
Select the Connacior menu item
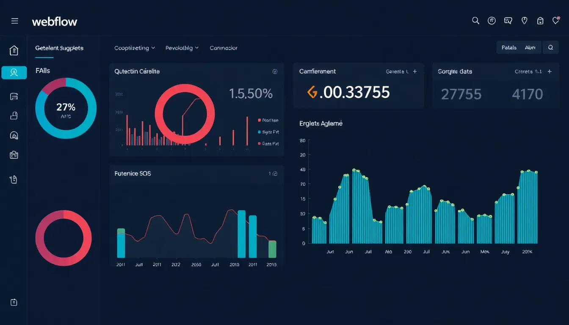[223, 48]
